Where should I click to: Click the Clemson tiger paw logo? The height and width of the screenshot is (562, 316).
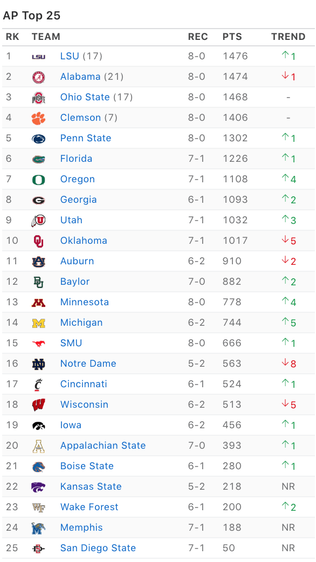click(x=38, y=118)
